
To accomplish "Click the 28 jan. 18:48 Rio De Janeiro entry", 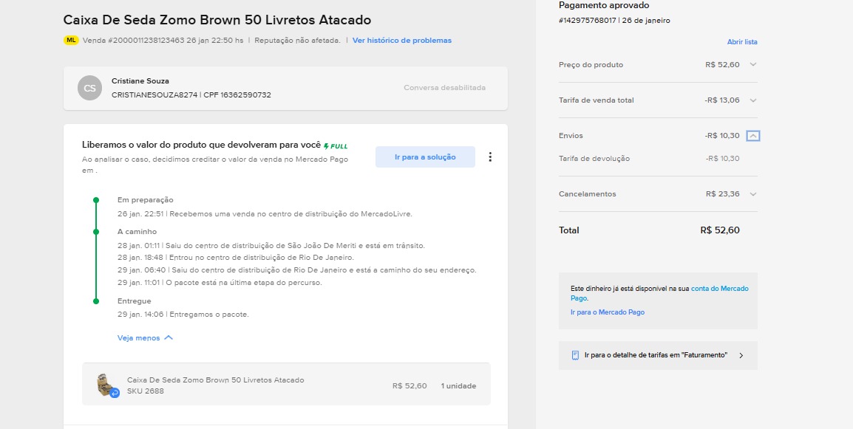I will click(x=236, y=257).
